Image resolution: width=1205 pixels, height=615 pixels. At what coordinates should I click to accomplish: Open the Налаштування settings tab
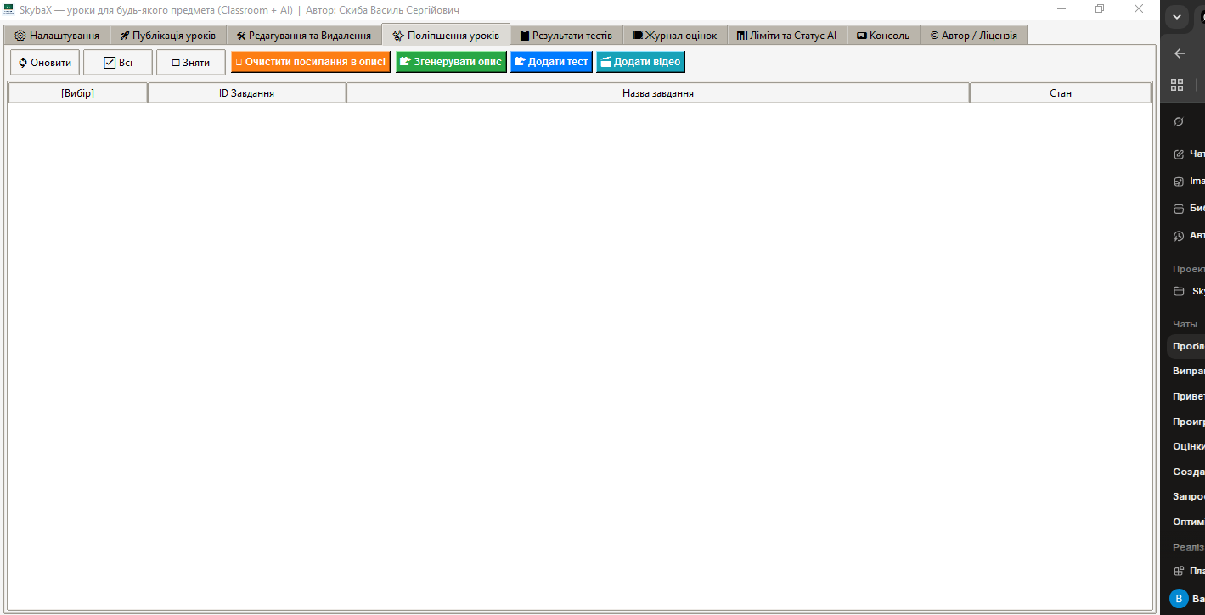(57, 36)
